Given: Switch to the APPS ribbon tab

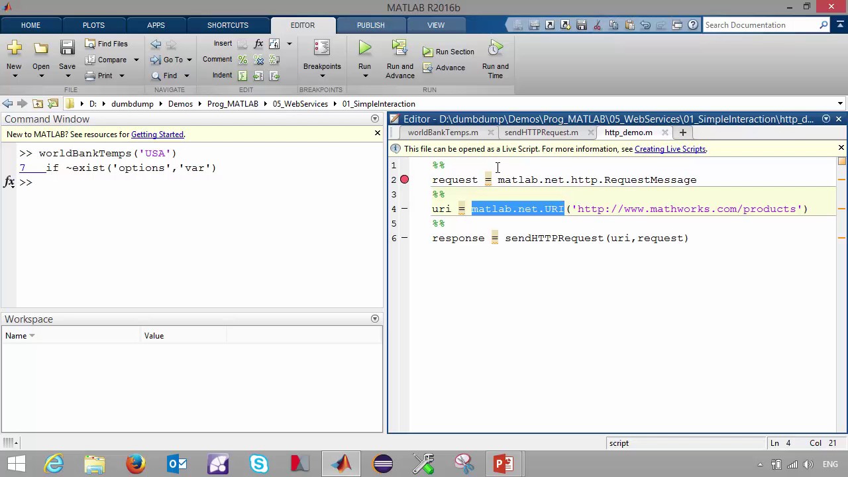Looking at the screenshot, I should click(156, 25).
